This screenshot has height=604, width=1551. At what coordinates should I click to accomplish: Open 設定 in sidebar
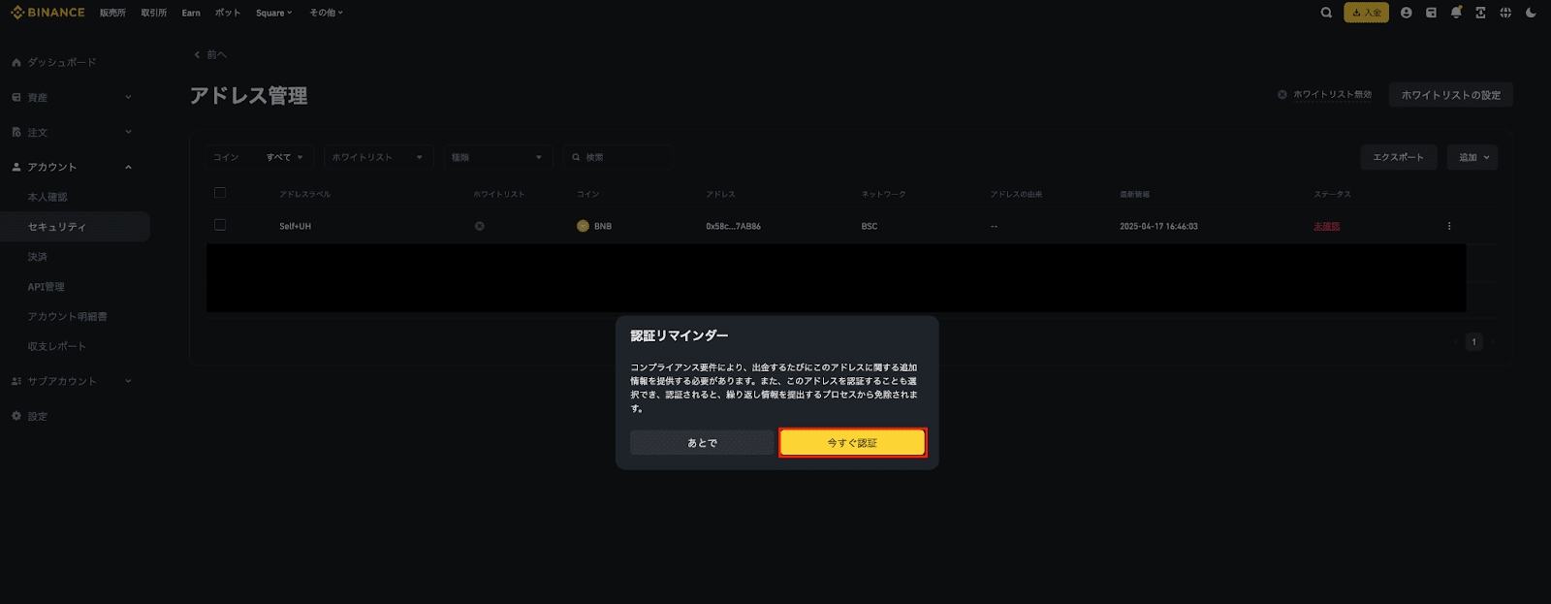37,416
